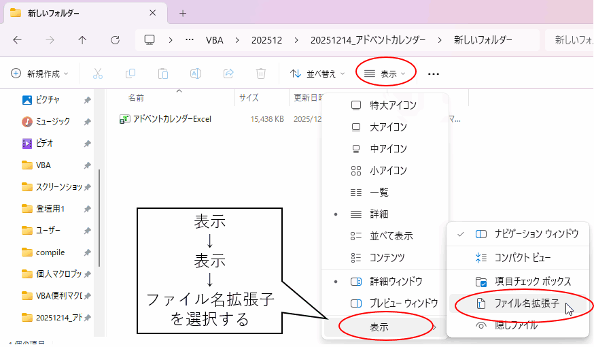Unpin ピクチャ using its pin icon
Screen dimensions: 594x347
(x=87, y=100)
